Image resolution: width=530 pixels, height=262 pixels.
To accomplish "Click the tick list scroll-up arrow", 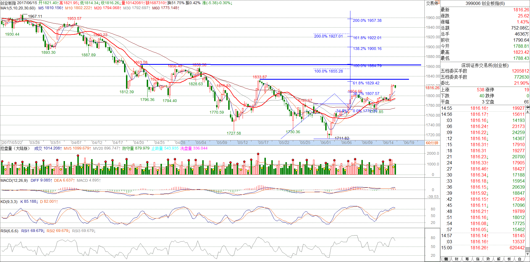I will [528, 112].
